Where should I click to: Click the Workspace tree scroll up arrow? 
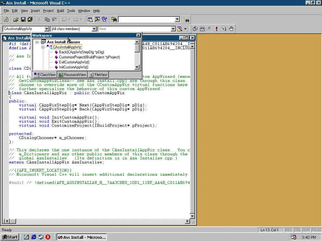[137, 42]
